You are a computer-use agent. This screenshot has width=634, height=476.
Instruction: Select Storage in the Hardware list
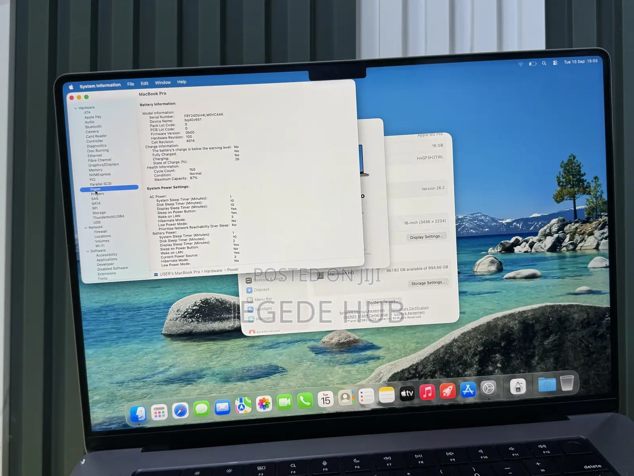[99, 213]
